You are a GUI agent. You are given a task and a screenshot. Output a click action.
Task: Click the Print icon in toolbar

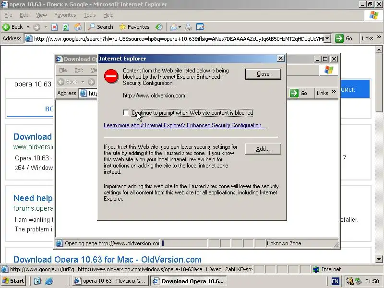[x=188, y=27]
